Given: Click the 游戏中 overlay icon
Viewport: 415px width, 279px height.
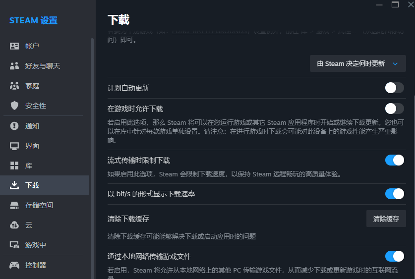Looking at the screenshot, I should point(14,245).
